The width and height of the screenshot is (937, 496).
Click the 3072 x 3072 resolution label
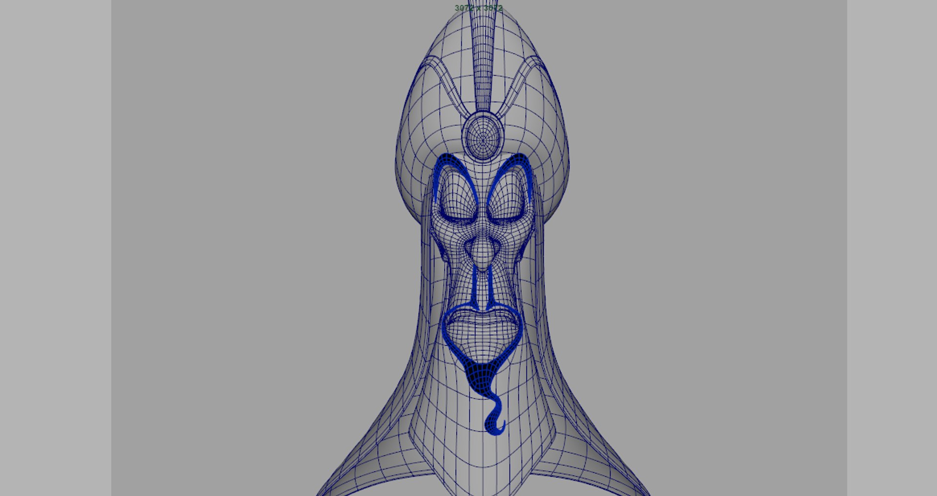click(478, 8)
